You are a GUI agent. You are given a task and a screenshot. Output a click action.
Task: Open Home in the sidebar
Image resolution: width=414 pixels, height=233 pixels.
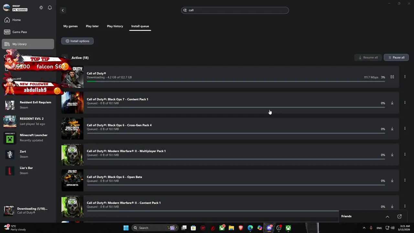(28, 20)
